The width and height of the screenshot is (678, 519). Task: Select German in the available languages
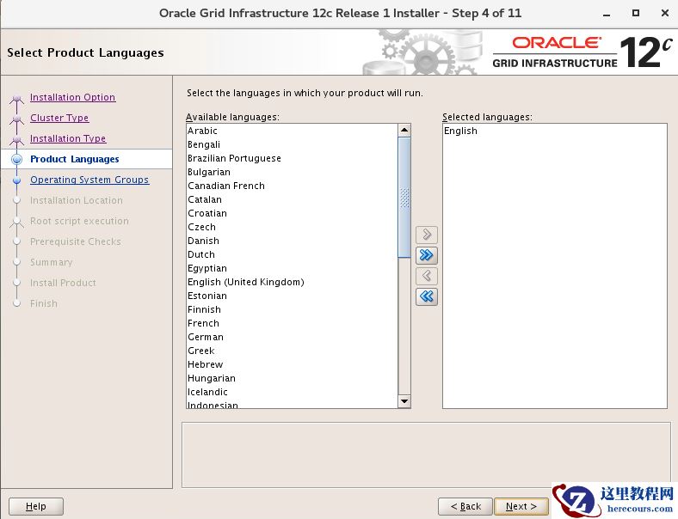(x=292, y=337)
